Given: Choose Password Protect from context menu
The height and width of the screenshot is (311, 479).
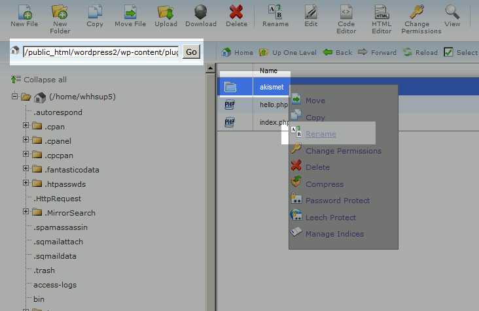Looking at the screenshot, I should click(337, 201).
